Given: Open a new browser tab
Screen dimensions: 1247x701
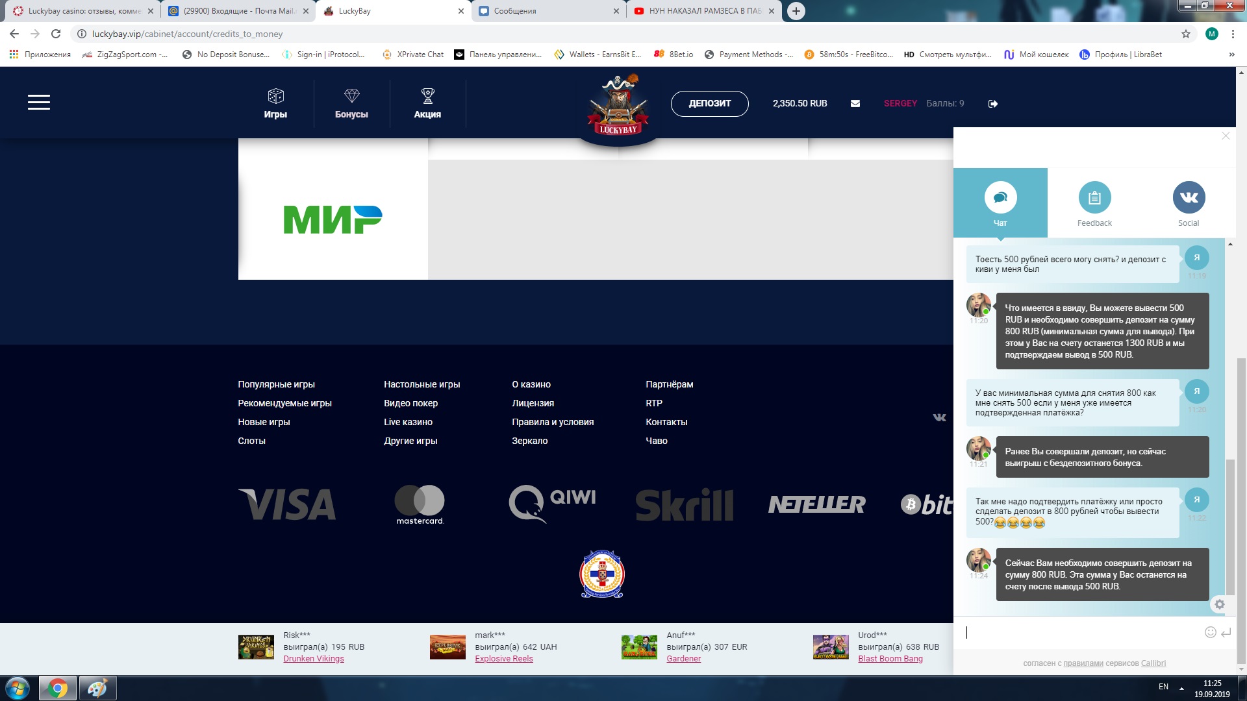Looking at the screenshot, I should click(796, 11).
